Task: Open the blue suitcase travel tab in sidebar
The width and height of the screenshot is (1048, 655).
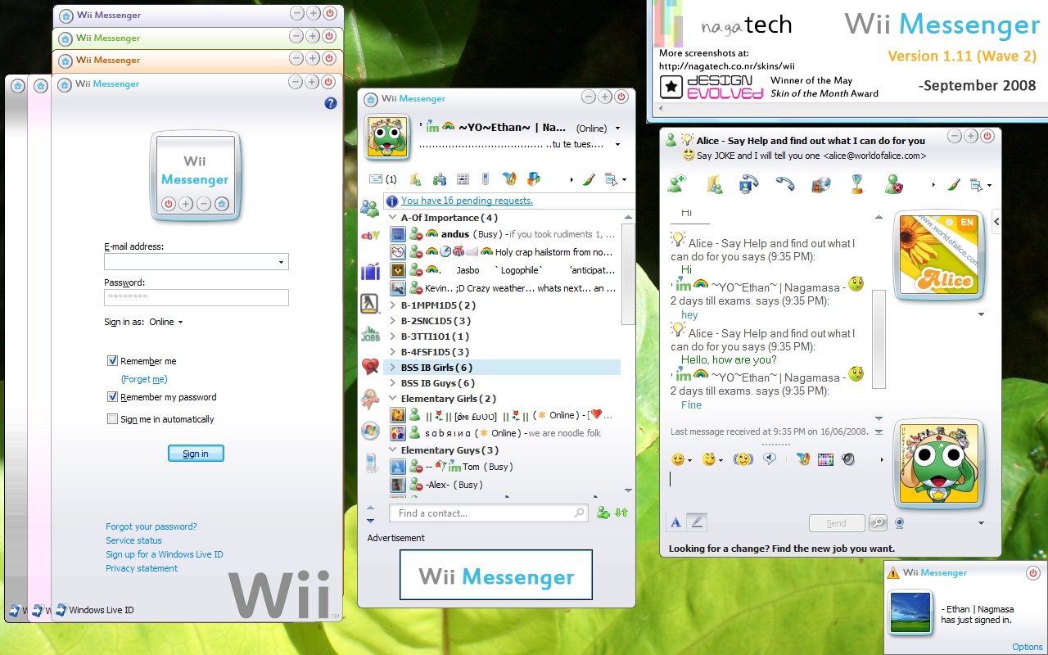Action: pyautogui.click(x=370, y=271)
